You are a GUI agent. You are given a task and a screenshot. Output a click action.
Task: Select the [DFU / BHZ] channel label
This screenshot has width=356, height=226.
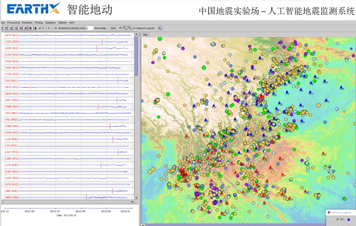point(12,100)
